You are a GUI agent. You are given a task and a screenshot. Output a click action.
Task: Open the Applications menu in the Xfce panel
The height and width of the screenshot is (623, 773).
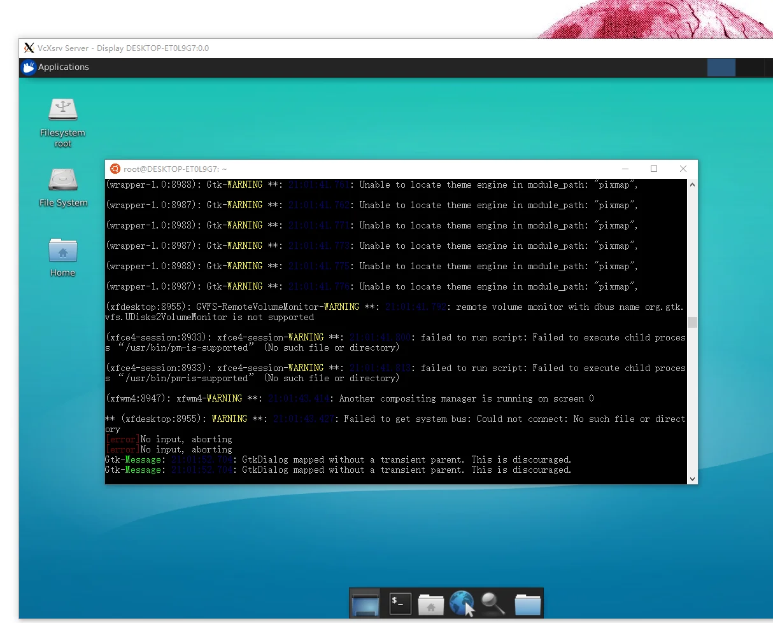[x=62, y=67]
